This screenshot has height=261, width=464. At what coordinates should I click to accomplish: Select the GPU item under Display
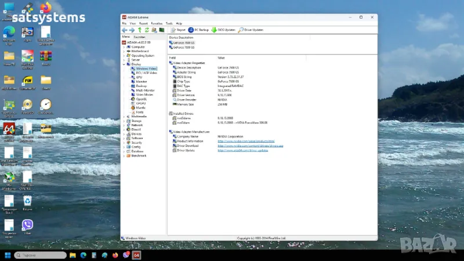click(139, 77)
